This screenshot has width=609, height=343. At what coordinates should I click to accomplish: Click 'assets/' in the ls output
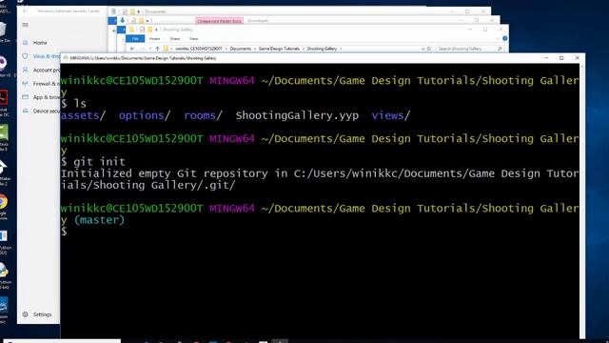coord(83,115)
